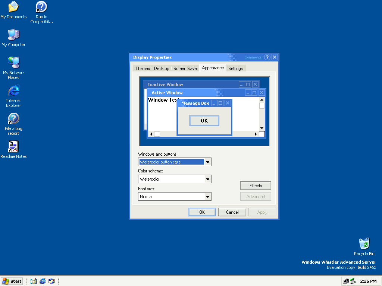Click the network computers tray icon
The height and width of the screenshot is (286, 382).
(x=346, y=282)
